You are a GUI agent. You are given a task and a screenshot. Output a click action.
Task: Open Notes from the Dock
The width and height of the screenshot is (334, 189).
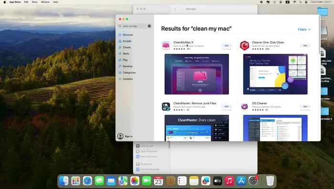tap(194, 181)
